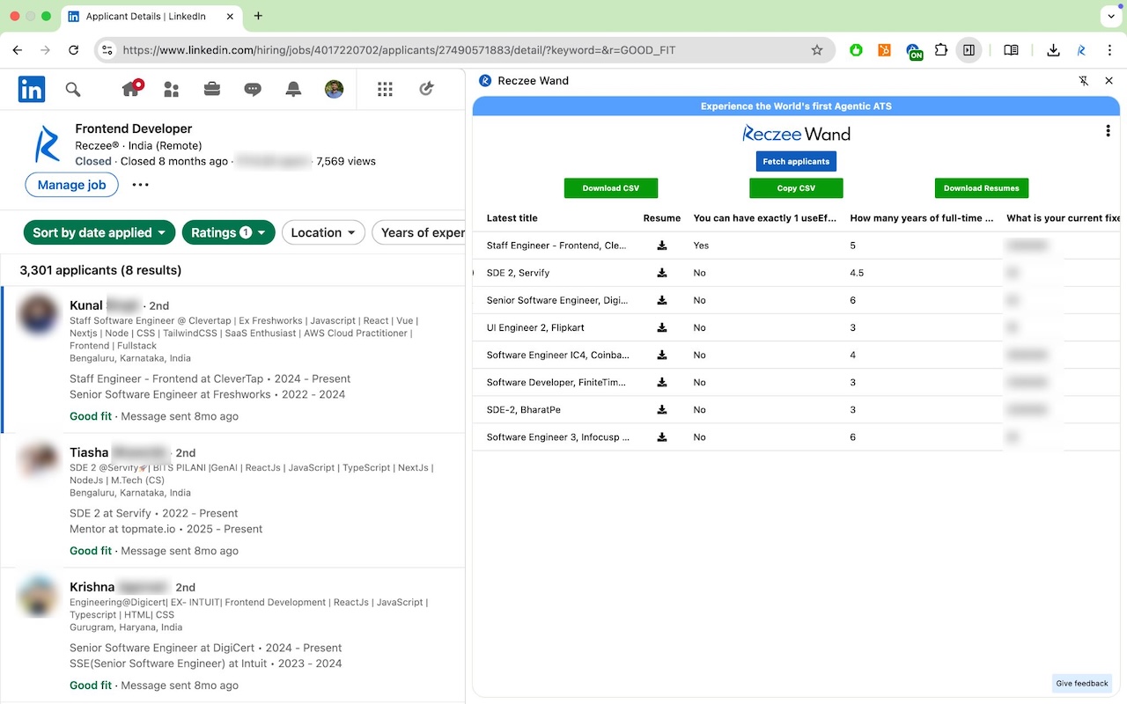This screenshot has height=704, width=1127.
Task: Click the '3,301 applicants (8 results)' text
Action: 100,270
